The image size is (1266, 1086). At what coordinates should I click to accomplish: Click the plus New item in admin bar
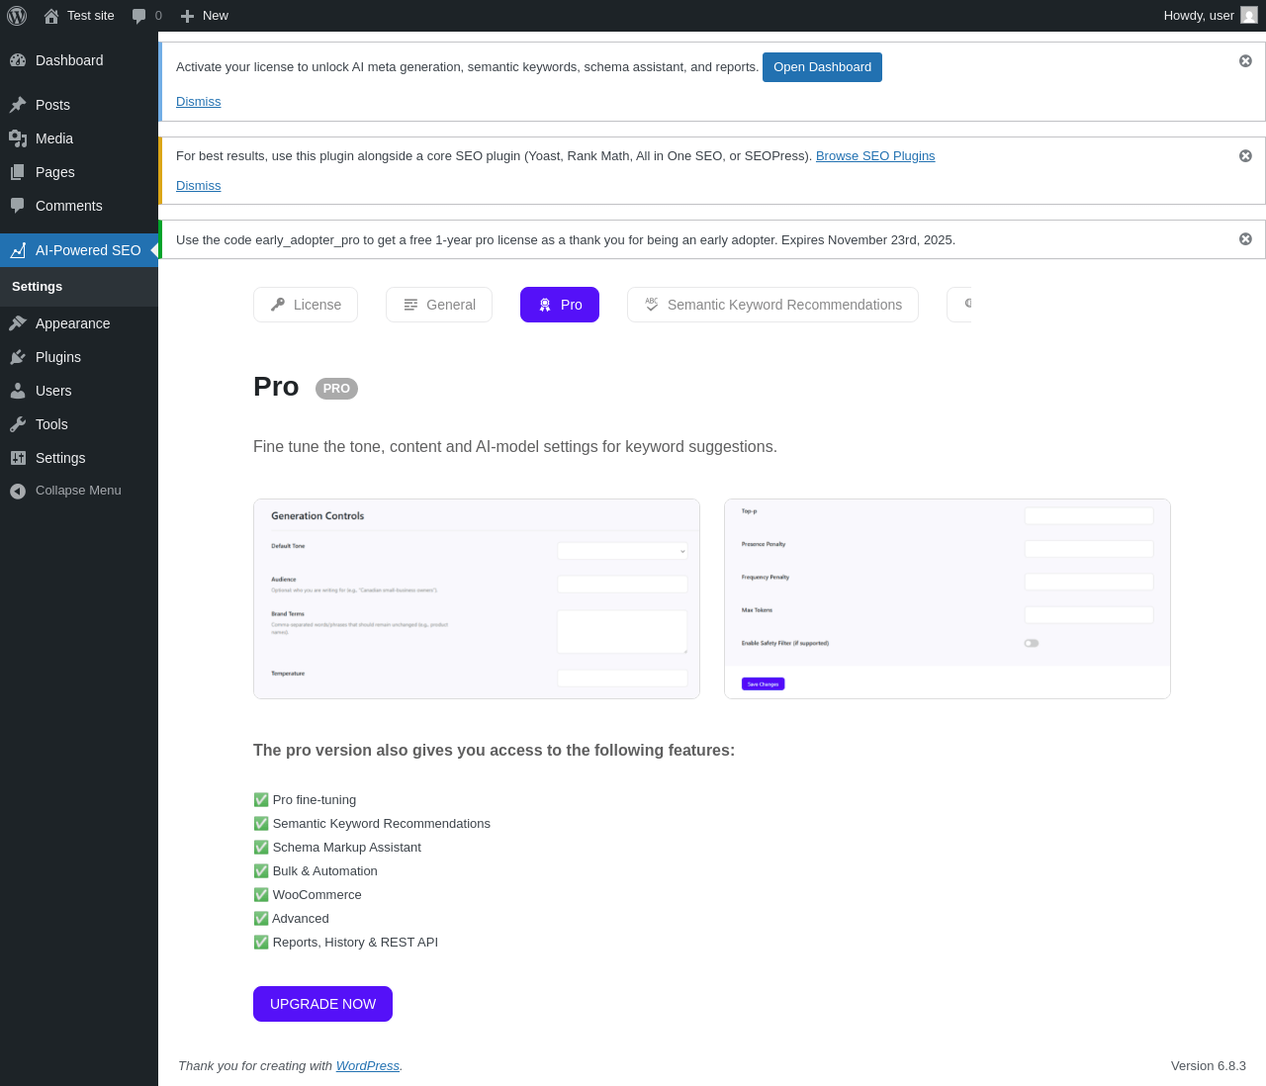204,16
